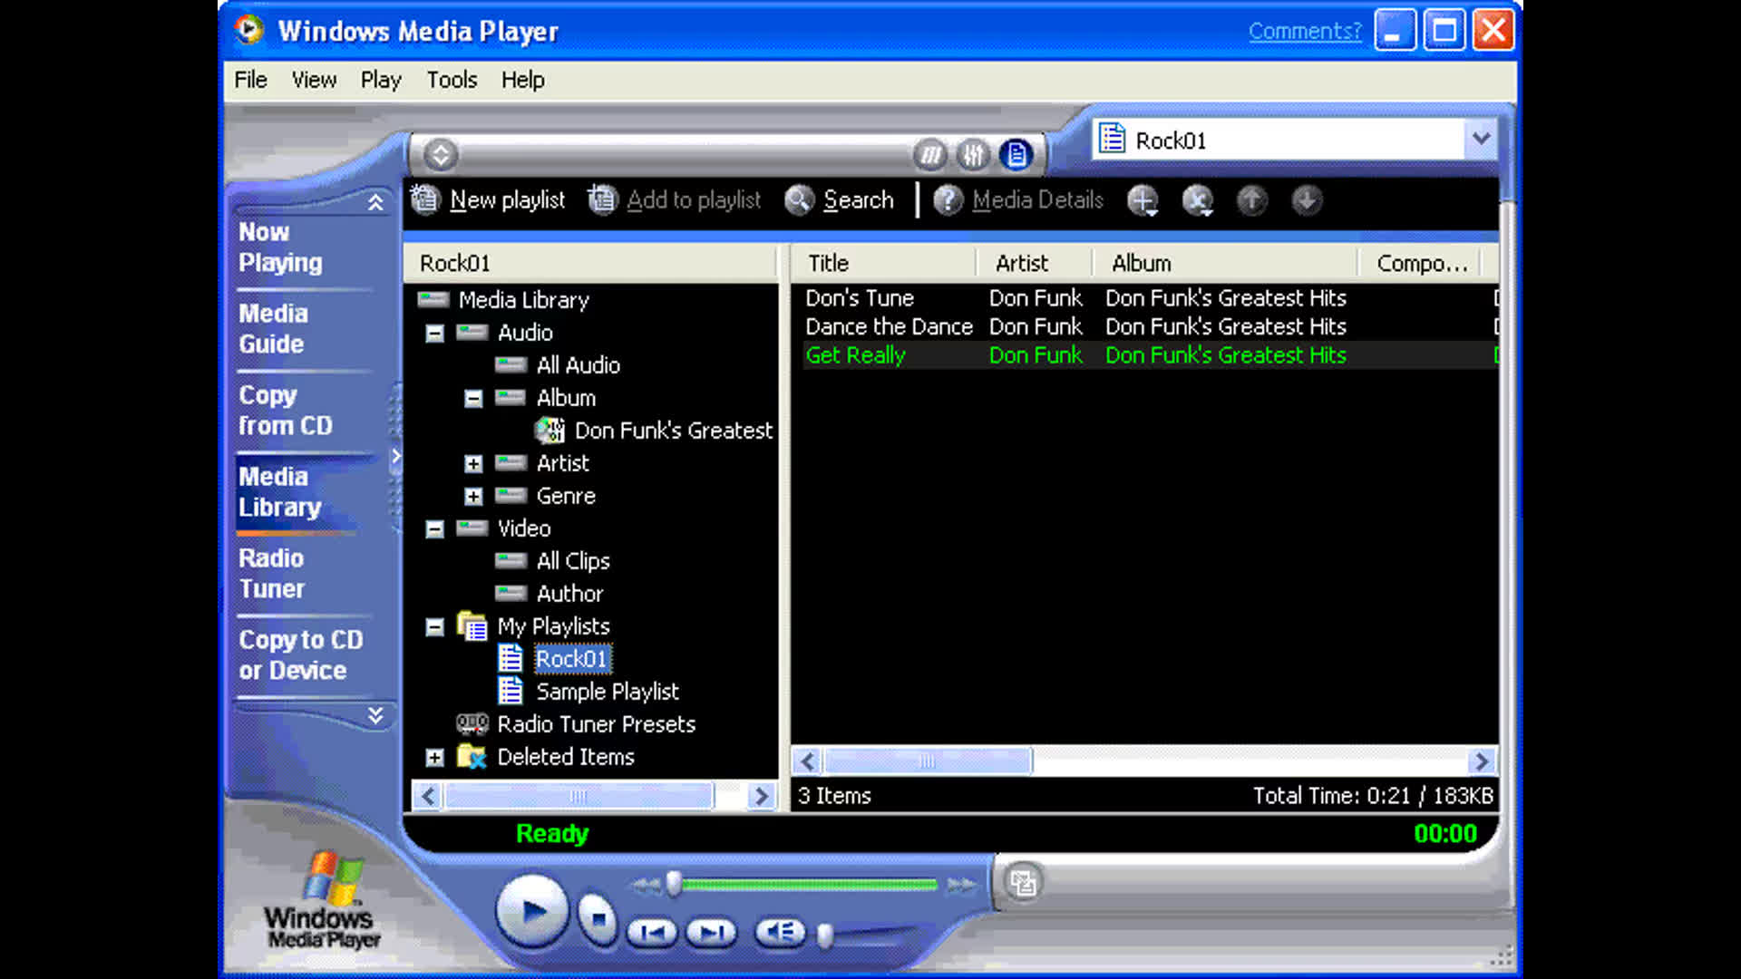The width and height of the screenshot is (1741, 979).
Task: Select the Media Library root node
Action: pyautogui.click(x=524, y=300)
